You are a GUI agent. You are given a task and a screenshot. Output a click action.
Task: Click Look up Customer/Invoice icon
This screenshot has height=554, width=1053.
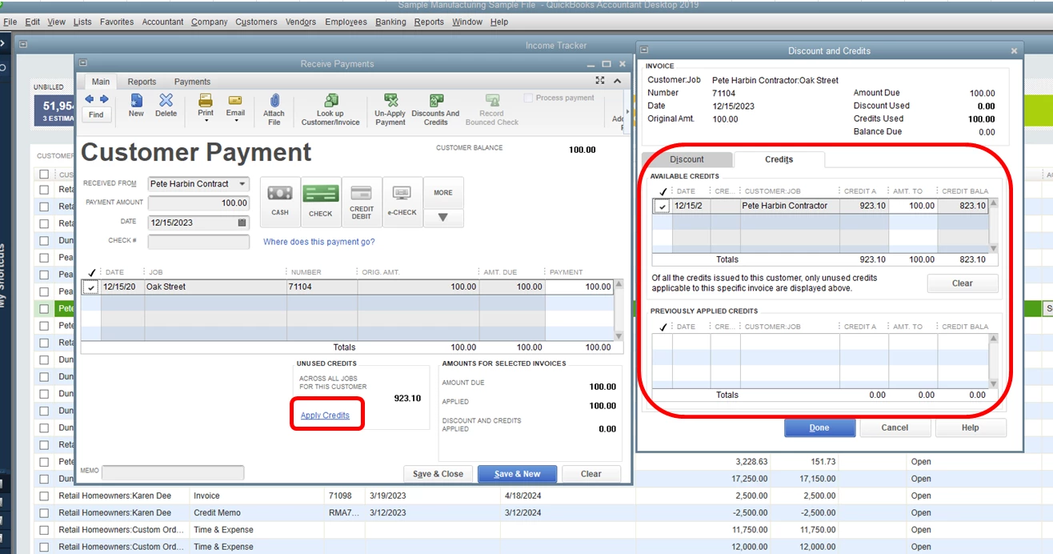pyautogui.click(x=330, y=109)
